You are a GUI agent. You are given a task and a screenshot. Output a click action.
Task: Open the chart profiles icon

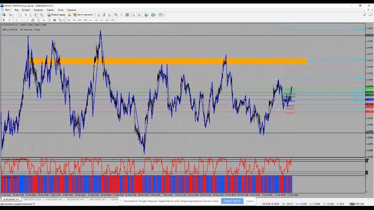(11, 15)
